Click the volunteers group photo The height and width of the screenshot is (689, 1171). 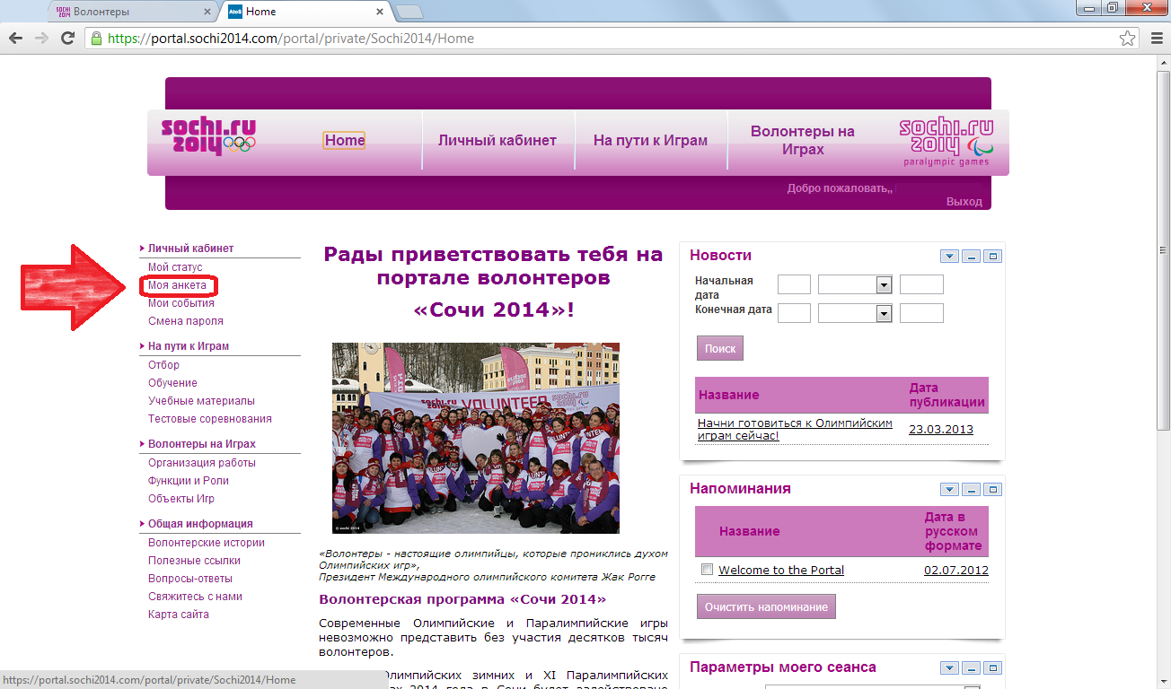click(476, 438)
